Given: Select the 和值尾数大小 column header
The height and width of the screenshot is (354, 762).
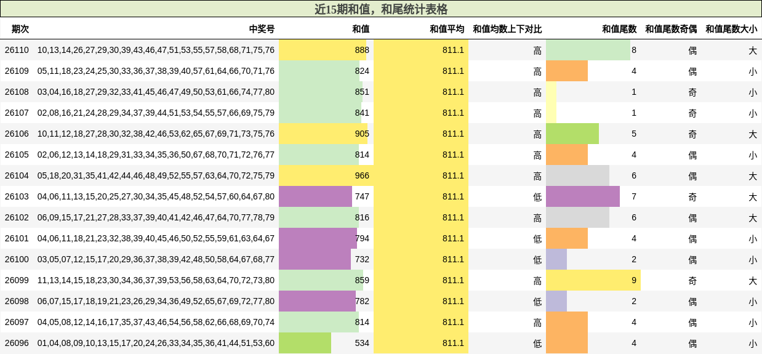Looking at the screenshot, I should [x=731, y=29].
